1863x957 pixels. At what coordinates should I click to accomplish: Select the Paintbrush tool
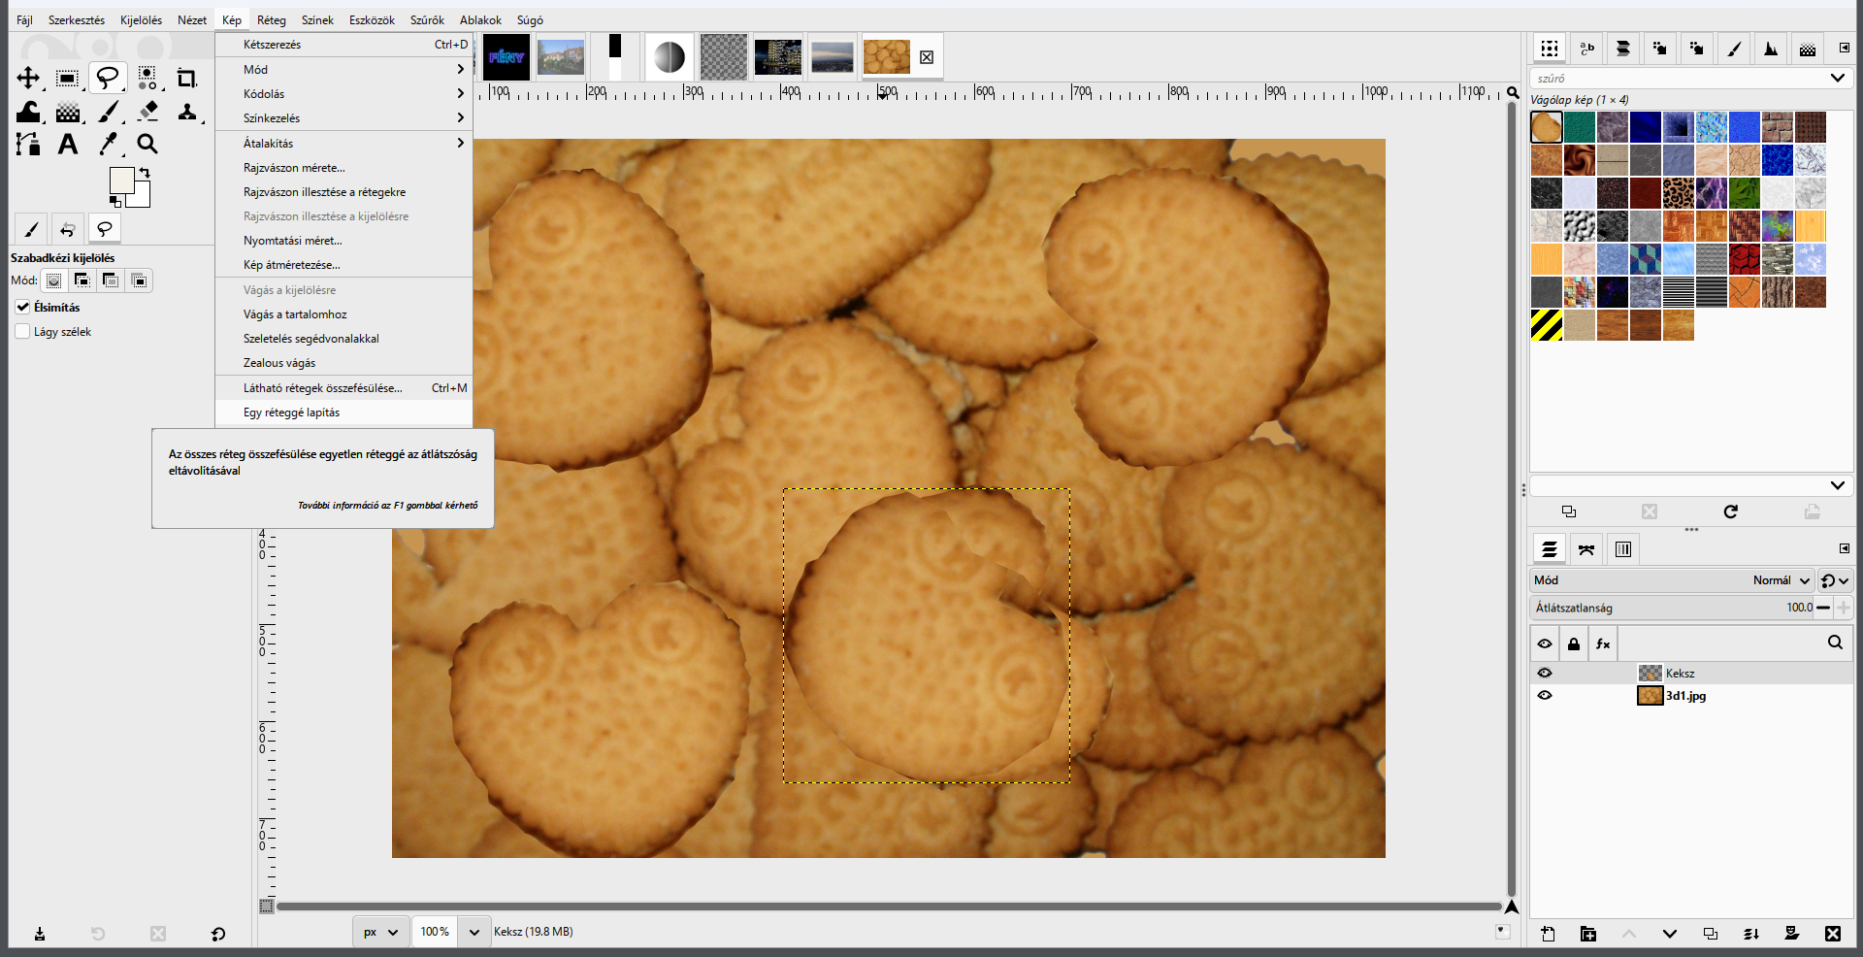(x=108, y=112)
